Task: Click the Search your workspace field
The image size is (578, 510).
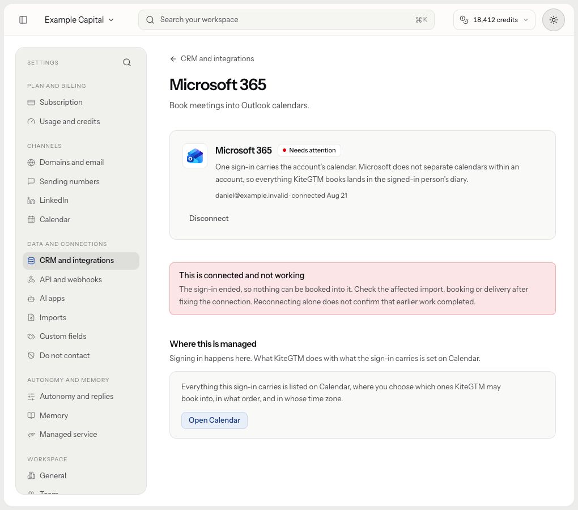Action: [x=286, y=20]
